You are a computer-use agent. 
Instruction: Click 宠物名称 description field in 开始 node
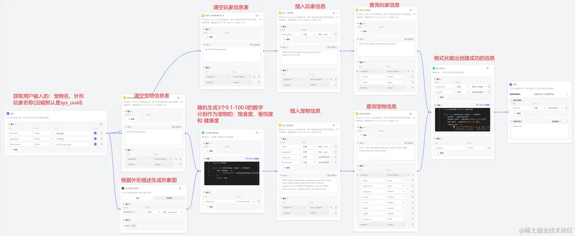[73, 133]
